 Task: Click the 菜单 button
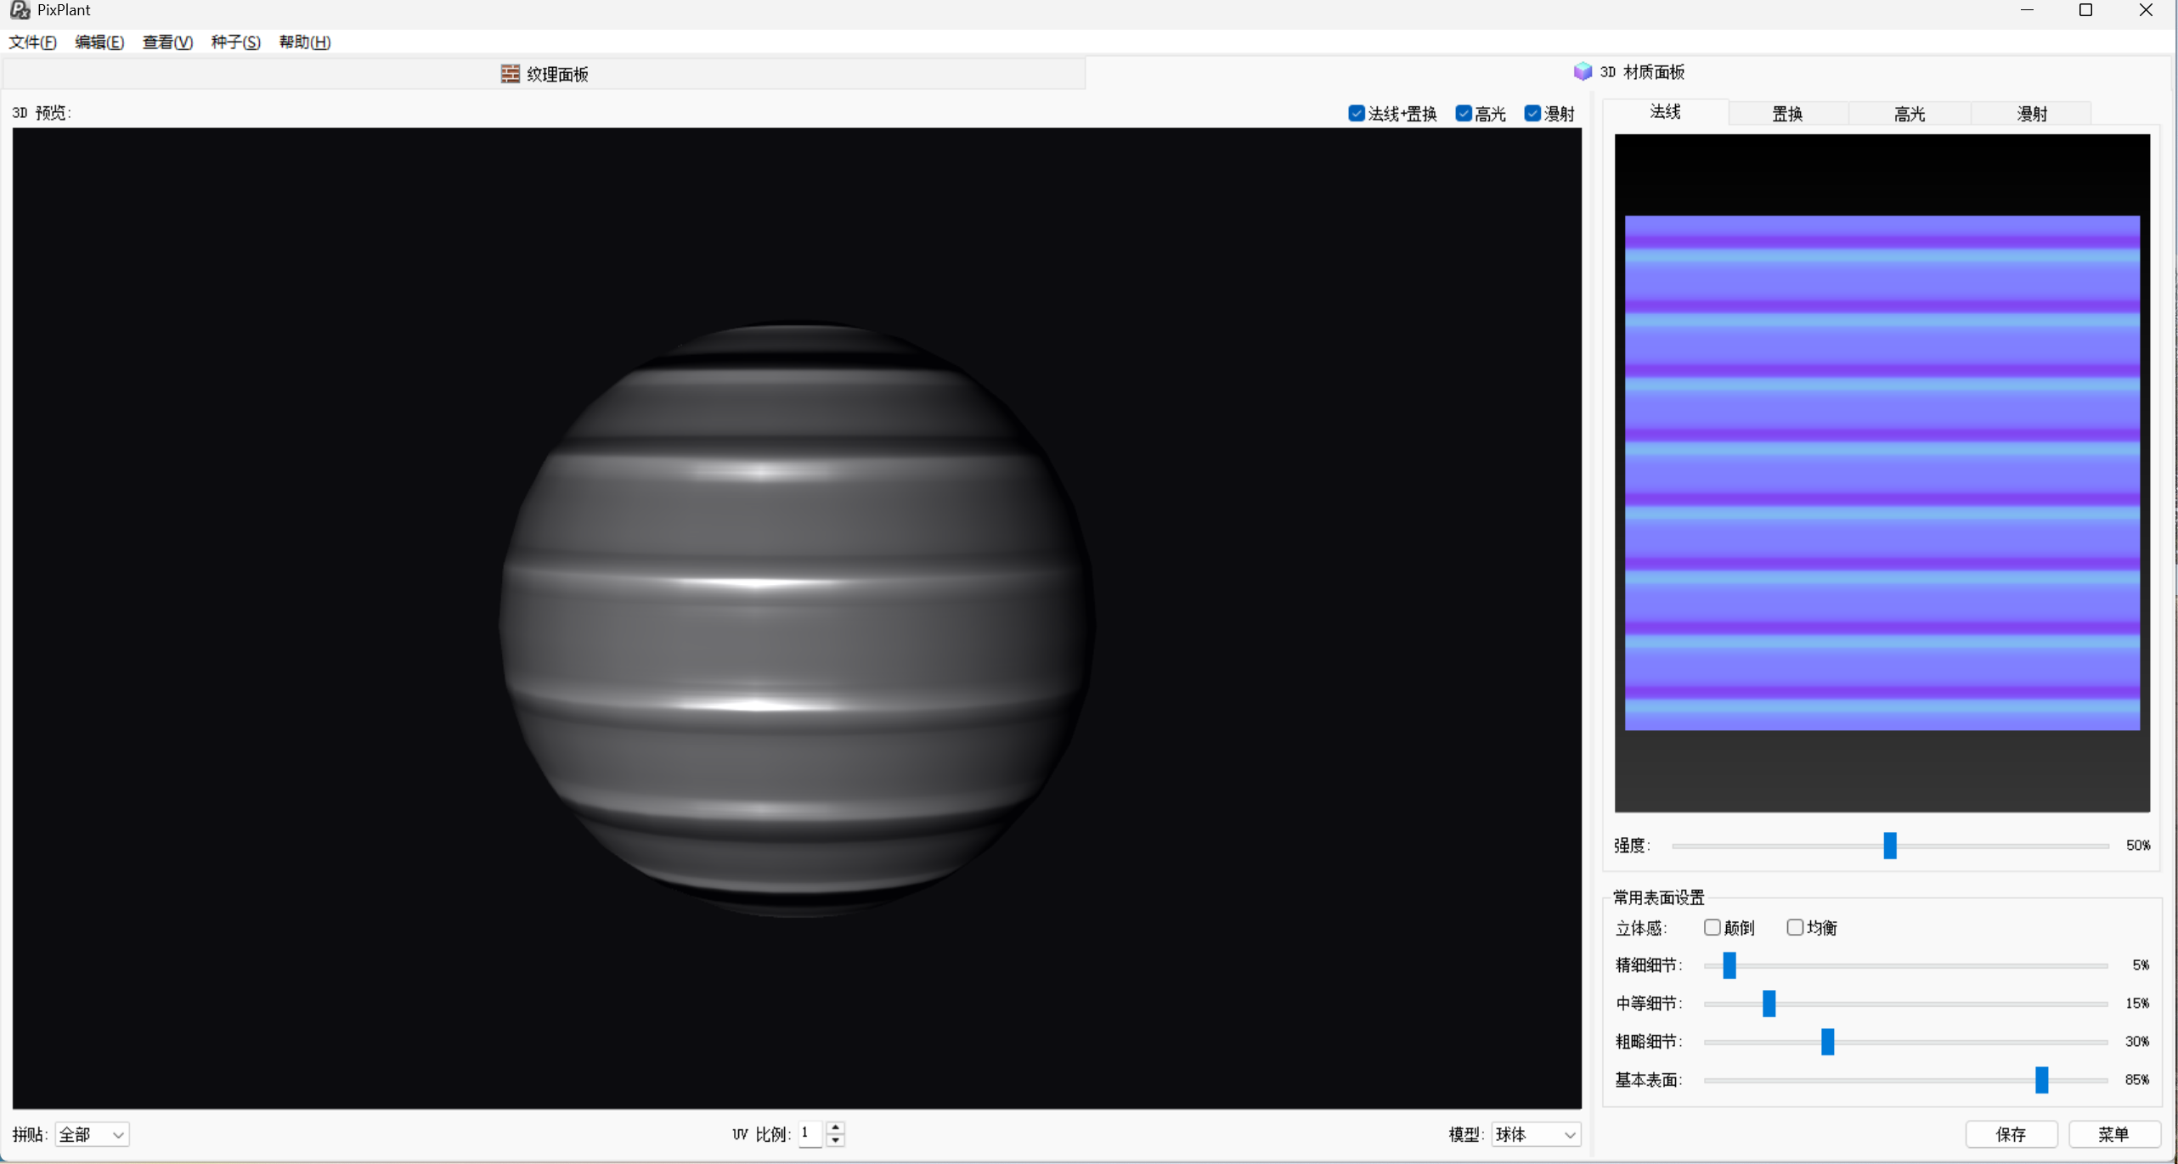tap(2113, 1134)
